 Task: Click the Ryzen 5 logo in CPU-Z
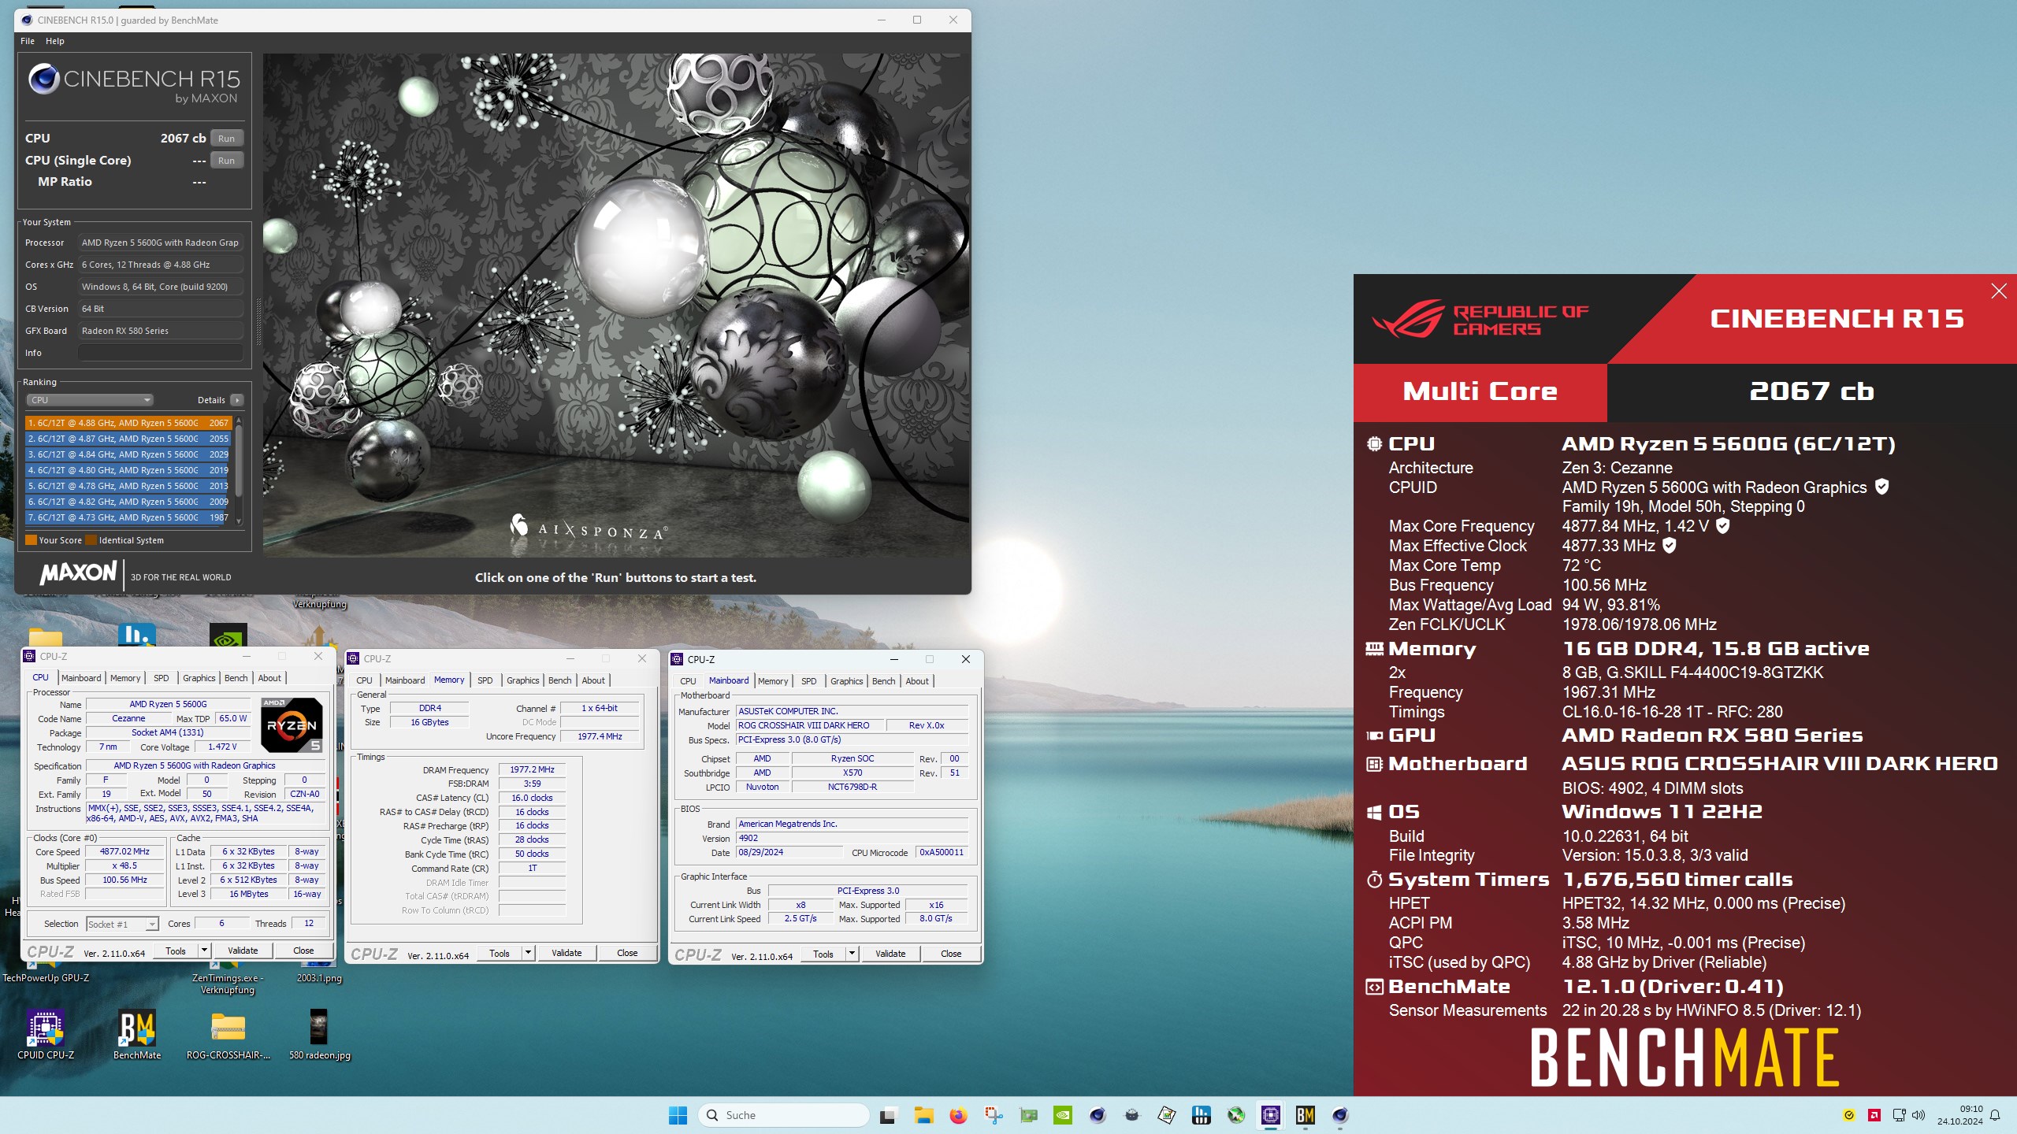coord(292,724)
